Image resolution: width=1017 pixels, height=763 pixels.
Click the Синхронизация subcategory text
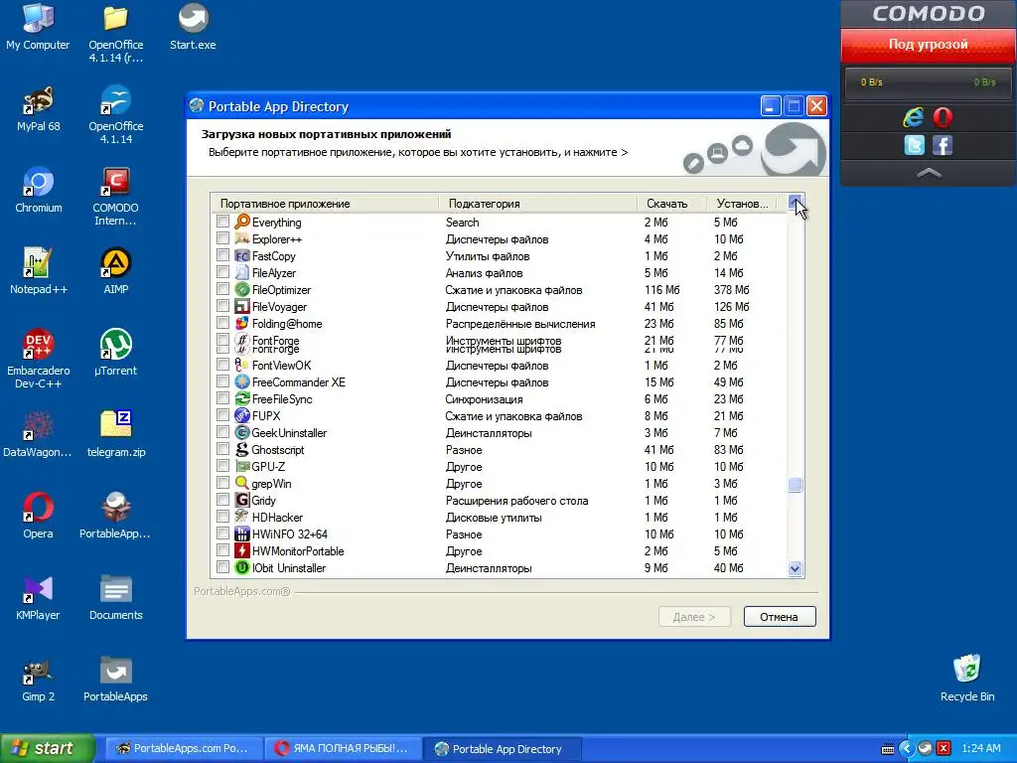(x=484, y=399)
